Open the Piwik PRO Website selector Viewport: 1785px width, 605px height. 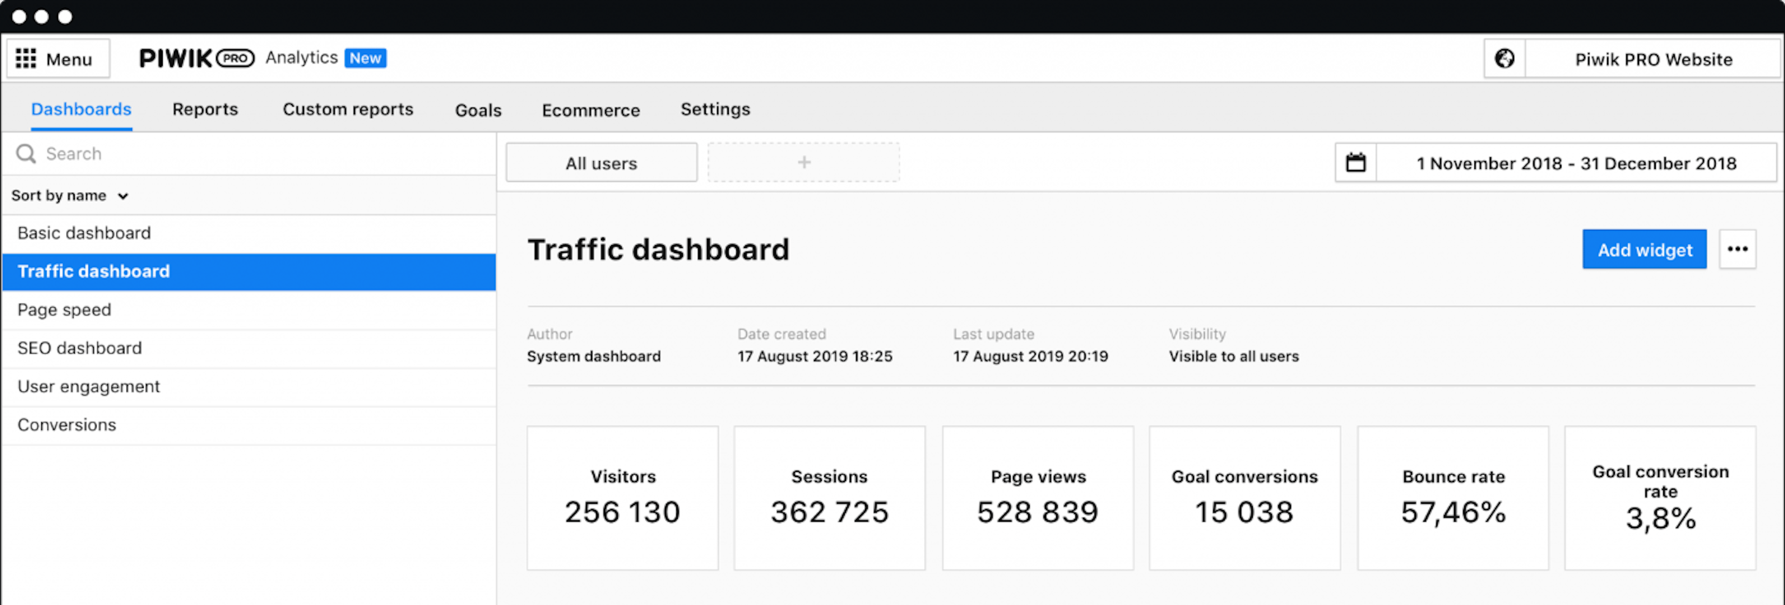(1653, 59)
